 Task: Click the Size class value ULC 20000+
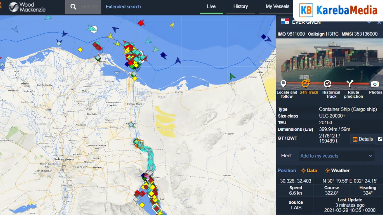pos(332,116)
